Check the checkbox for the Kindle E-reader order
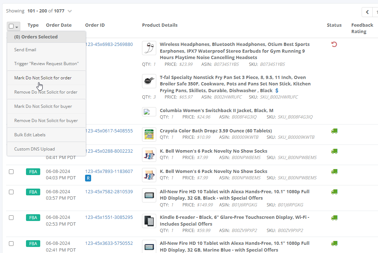 pos(11,218)
